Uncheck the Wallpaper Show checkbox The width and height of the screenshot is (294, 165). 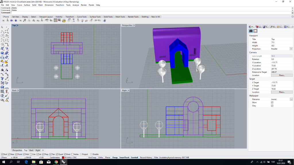pyautogui.click(x=272, y=103)
